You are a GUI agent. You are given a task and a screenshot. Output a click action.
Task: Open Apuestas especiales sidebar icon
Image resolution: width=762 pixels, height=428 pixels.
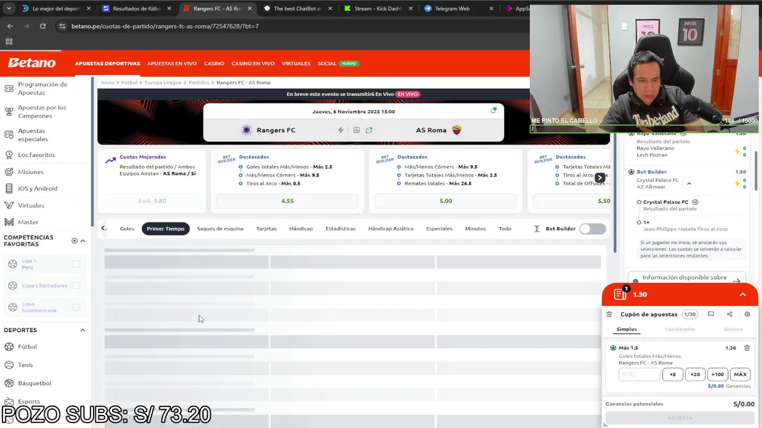9,135
